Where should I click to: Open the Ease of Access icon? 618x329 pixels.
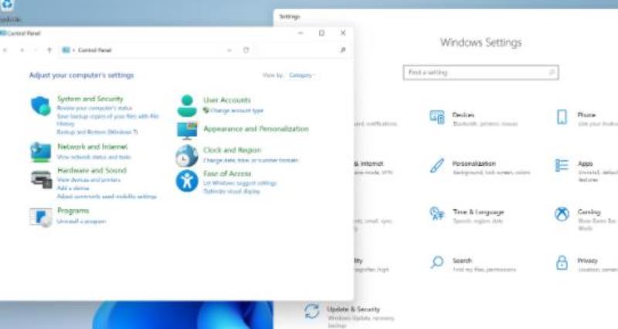point(187,181)
